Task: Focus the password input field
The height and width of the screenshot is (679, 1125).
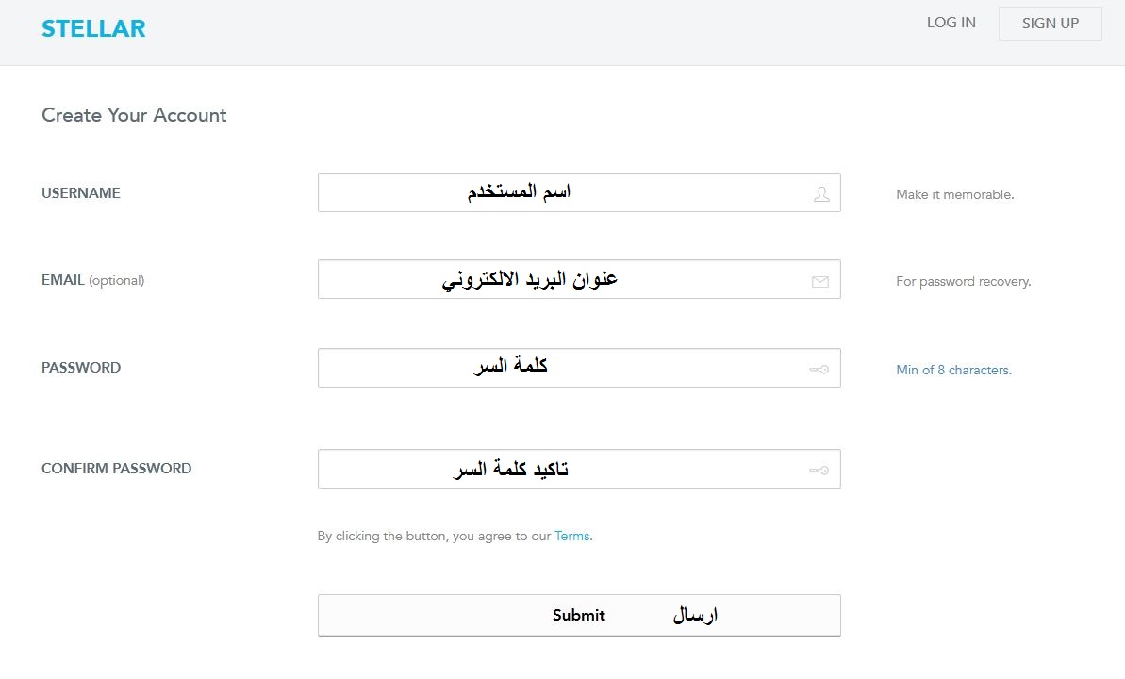Action: 579,368
